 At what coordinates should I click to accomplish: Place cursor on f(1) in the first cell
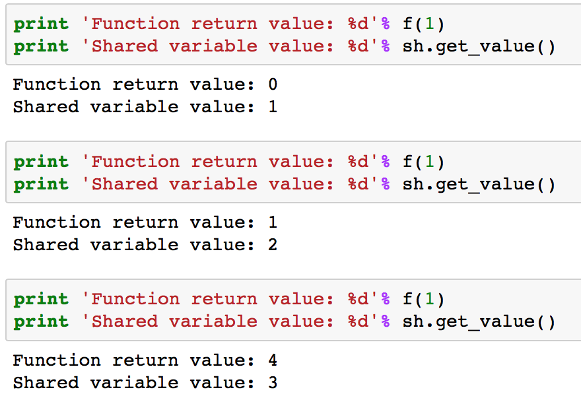[423, 24]
